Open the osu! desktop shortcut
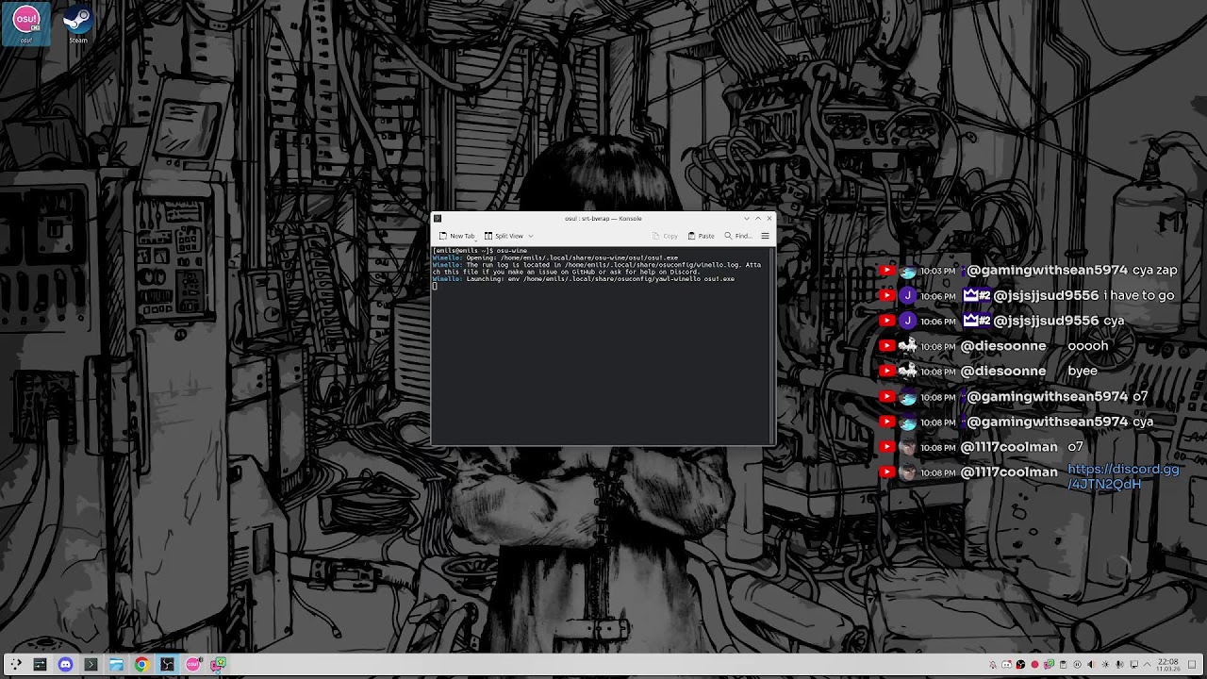The image size is (1207, 679). pyautogui.click(x=26, y=24)
